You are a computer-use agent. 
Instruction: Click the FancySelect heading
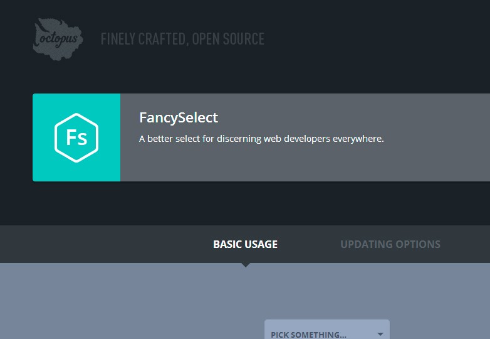click(179, 117)
